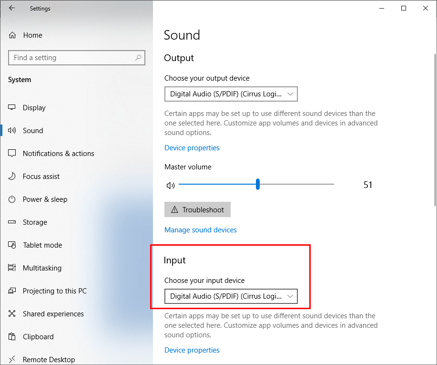Open Manage sound devices link
The height and width of the screenshot is (365, 437).
click(x=200, y=230)
